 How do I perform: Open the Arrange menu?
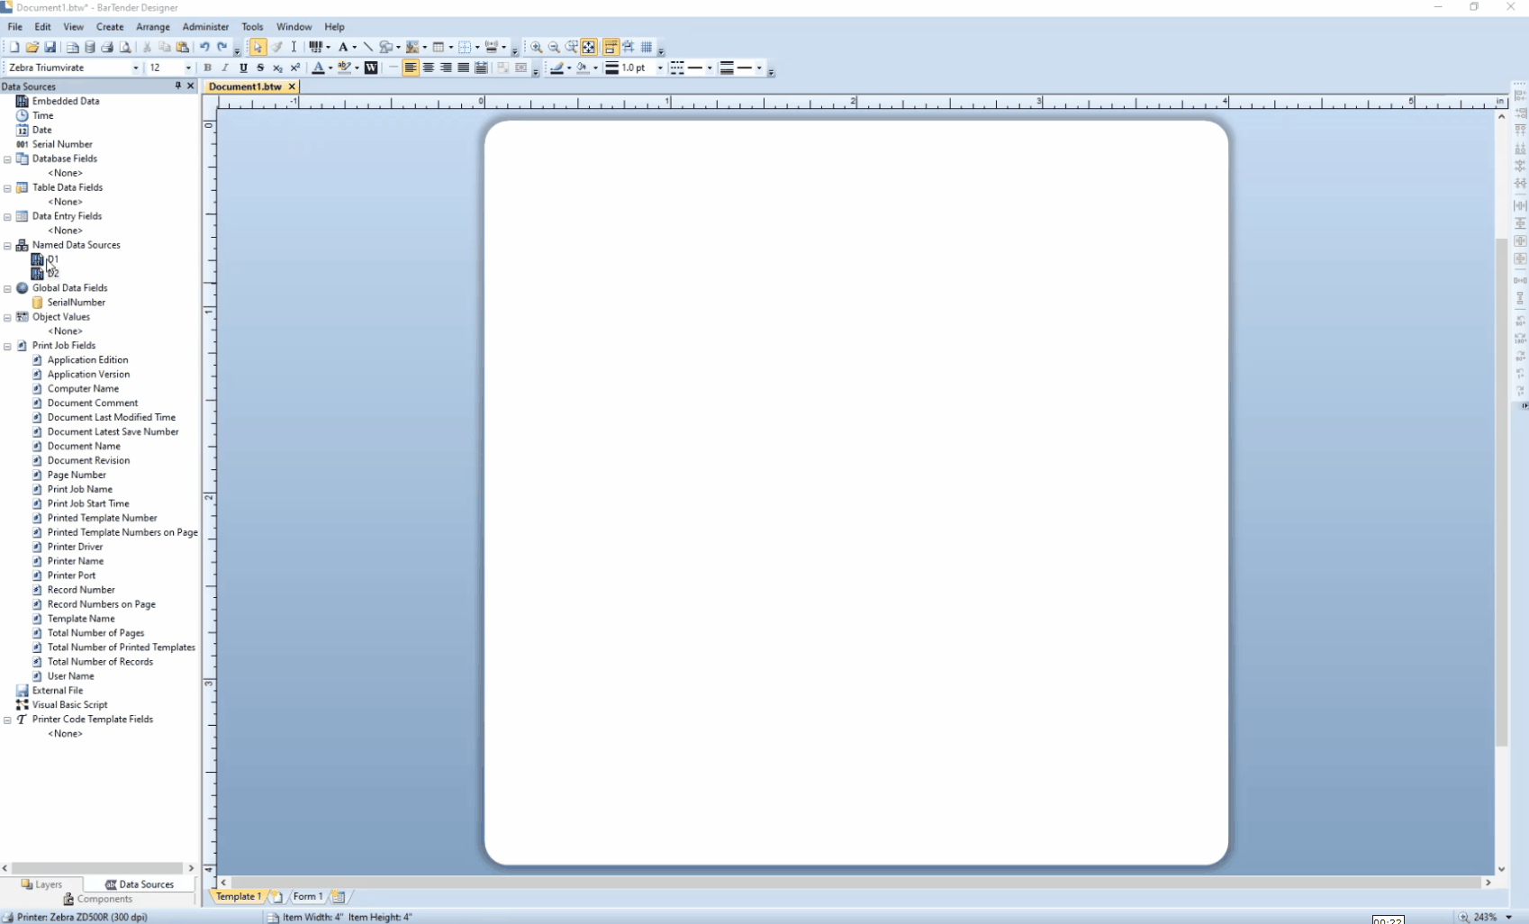[153, 26]
